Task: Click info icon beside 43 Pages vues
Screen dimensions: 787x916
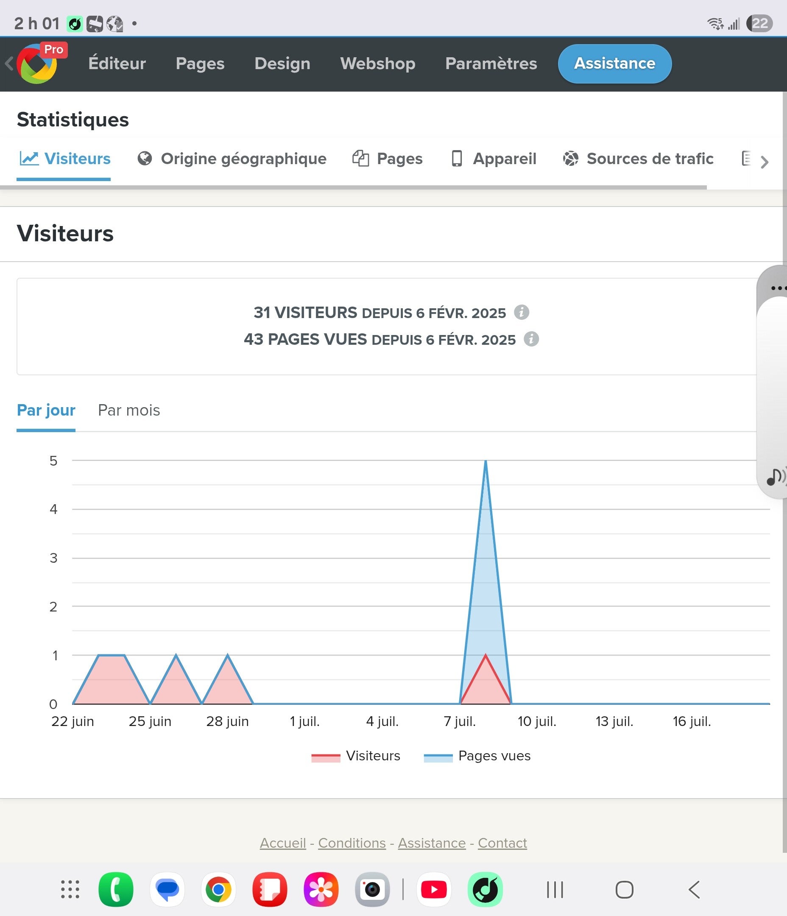Action: pos(531,339)
